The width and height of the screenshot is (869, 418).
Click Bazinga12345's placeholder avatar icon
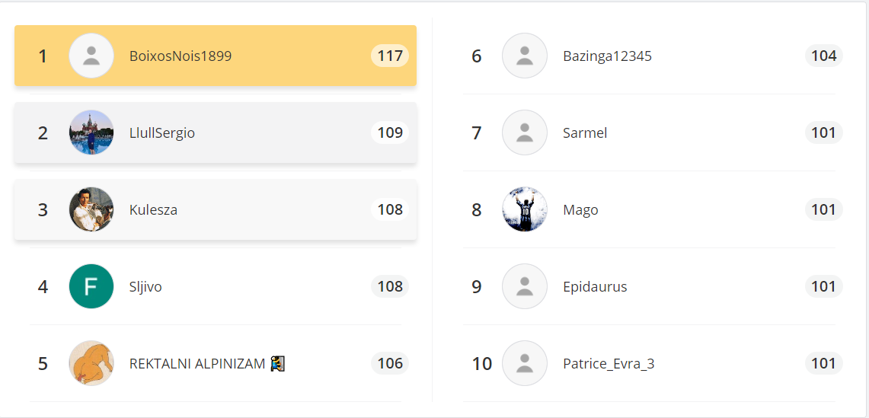point(525,56)
